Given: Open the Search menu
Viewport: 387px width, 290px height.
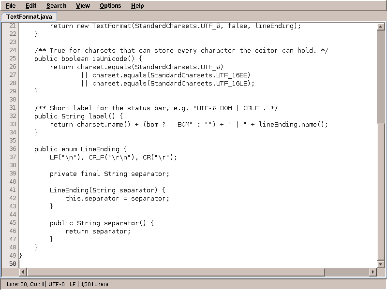Looking at the screenshot, I should tap(56, 6).
